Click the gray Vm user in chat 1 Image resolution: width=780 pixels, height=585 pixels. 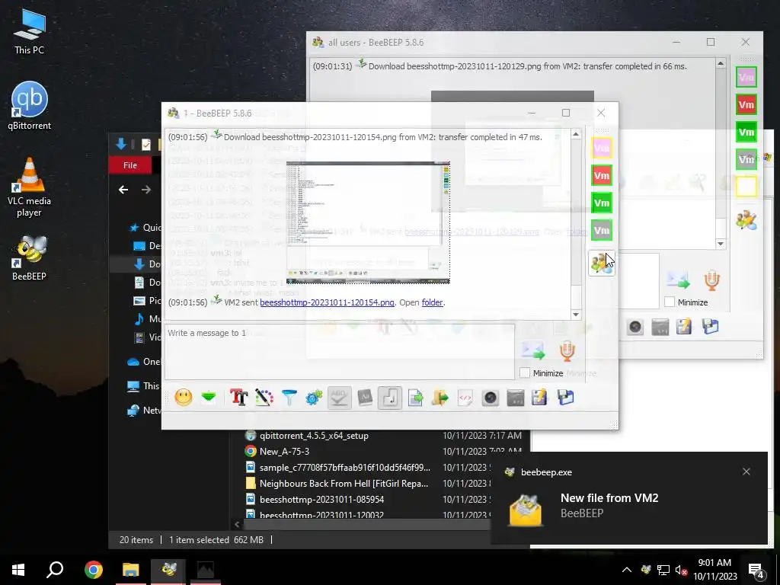pyautogui.click(x=602, y=230)
